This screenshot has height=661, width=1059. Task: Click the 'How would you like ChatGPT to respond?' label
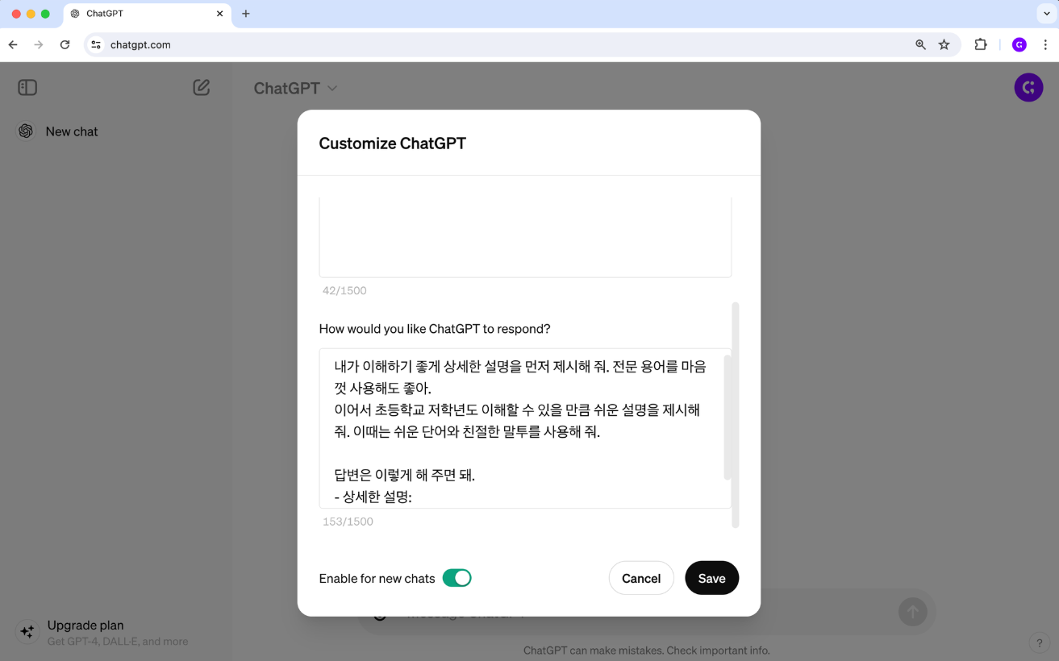(435, 329)
